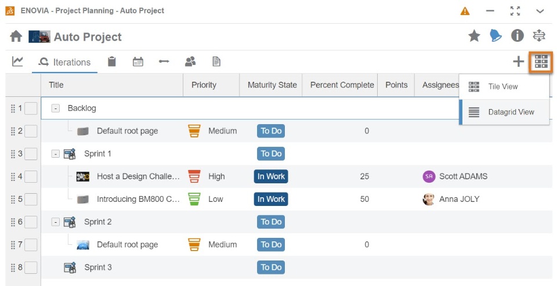The width and height of the screenshot is (557, 286).
Task: Switch to the calendar tab icon
Action: click(138, 61)
